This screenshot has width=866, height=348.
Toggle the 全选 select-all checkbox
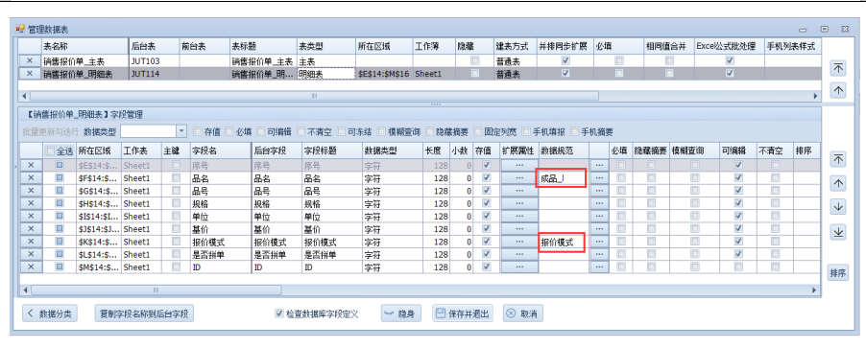pos(50,151)
